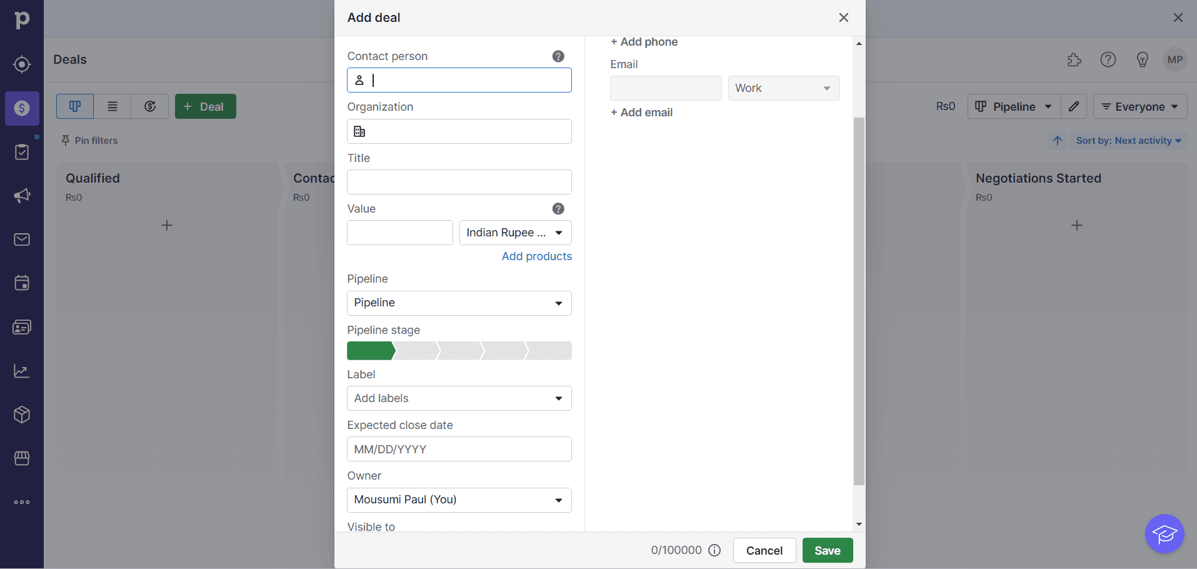Viewport: 1197px width, 569px height.
Task: Open the Sort by Next activity menu
Action: point(1129,140)
